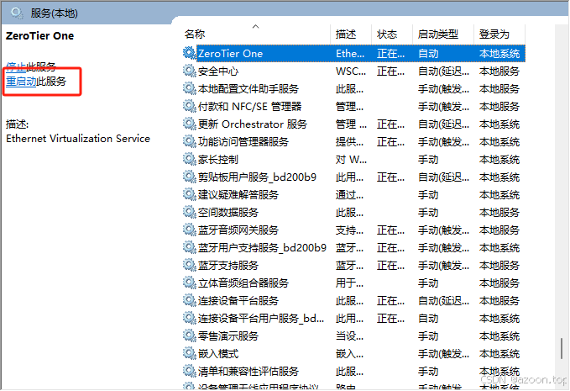Click 对 W... description of 家长控制
Viewport: 570px width, 391px height.
[351, 160]
